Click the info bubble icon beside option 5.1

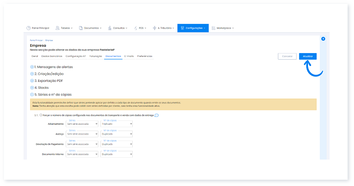[157, 115]
